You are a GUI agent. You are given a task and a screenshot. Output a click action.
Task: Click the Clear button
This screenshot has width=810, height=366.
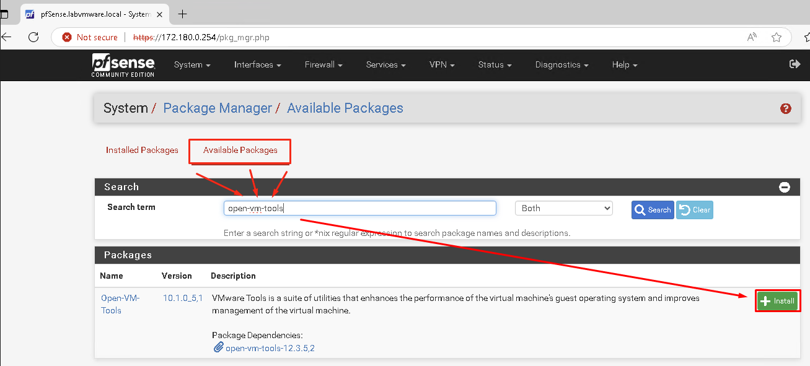point(694,210)
